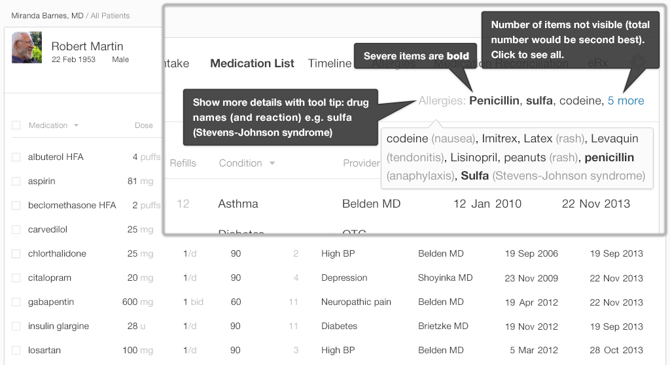This screenshot has width=670, height=365.
Task: Switch to the Medication List tab
Action: (x=252, y=63)
